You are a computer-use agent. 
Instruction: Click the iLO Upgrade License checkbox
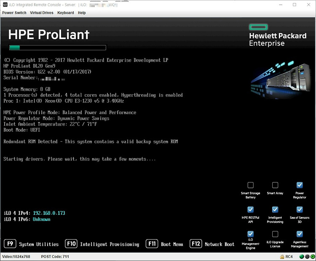coord(275,234)
